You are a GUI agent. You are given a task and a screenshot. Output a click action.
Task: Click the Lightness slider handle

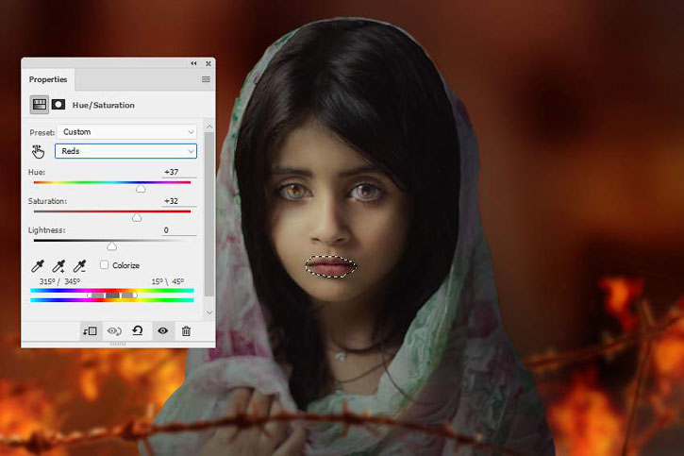[111, 246]
